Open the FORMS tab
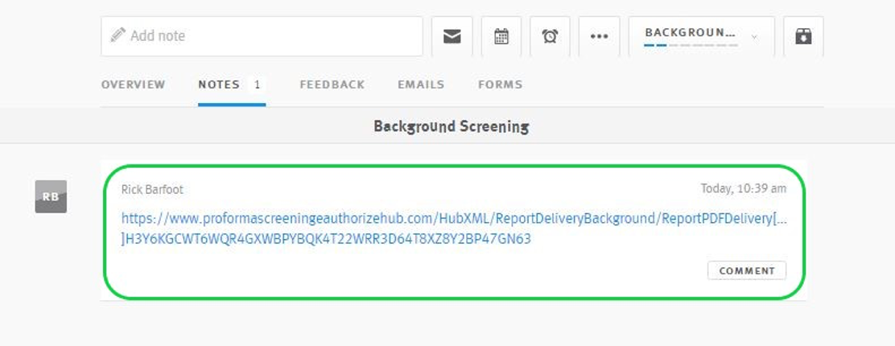This screenshot has width=895, height=346. (501, 84)
